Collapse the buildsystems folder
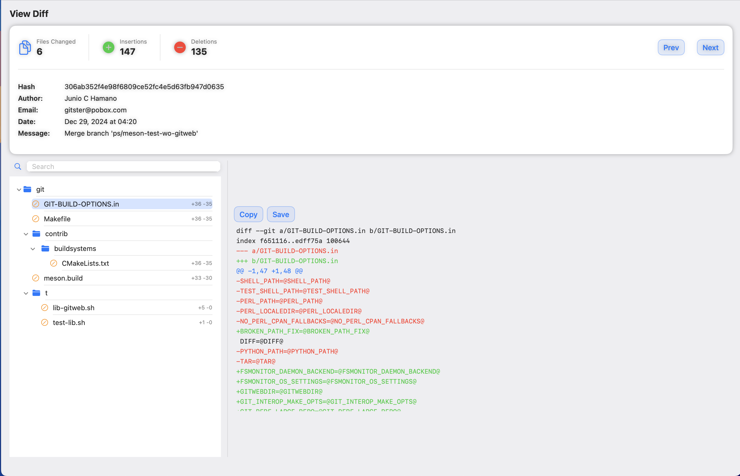The height and width of the screenshot is (476, 740). (x=33, y=249)
